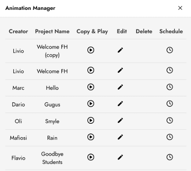Click creator name 'Flavio'
This screenshot has width=191, height=171.
pos(18,158)
